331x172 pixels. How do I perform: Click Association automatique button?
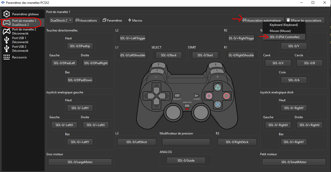pyautogui.click(x=263, y=20)
